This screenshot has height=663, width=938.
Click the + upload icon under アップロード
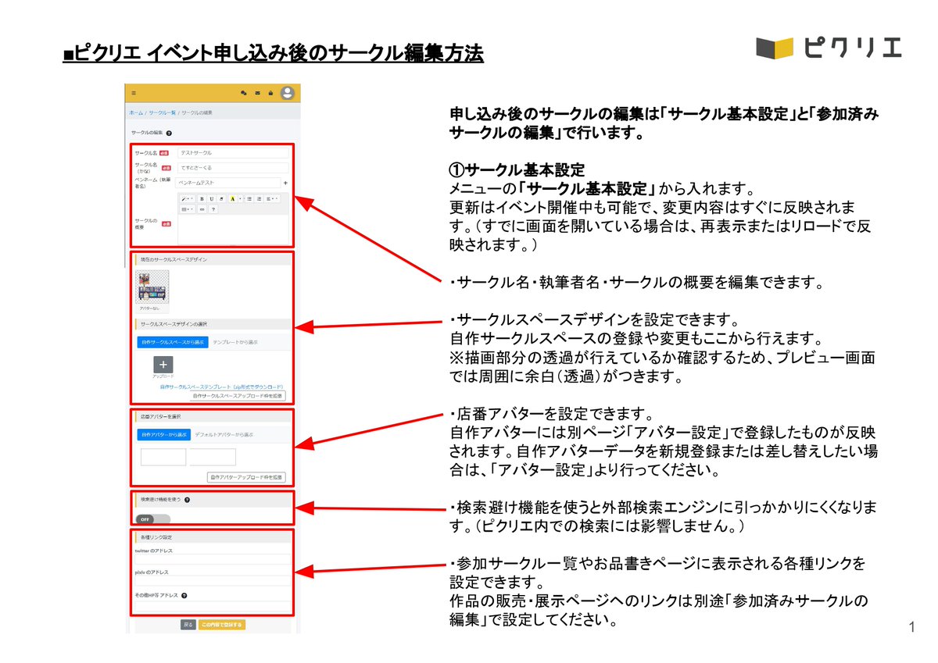click(x=163, y=365)
